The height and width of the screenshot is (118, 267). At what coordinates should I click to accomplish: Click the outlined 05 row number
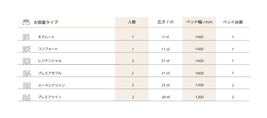click(x=26, y=86)
